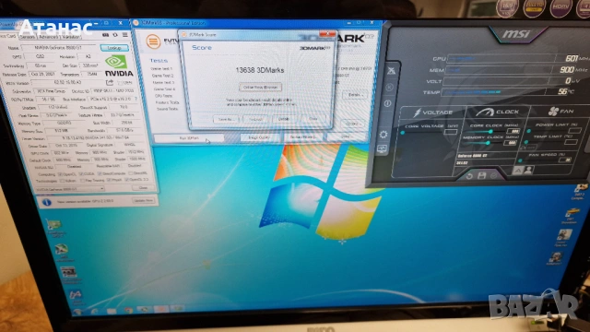Switch to the Graphics Card tab in GPU-Z
Screen dimensions: 590x332
pyautogui.click(x=8, y=37)
